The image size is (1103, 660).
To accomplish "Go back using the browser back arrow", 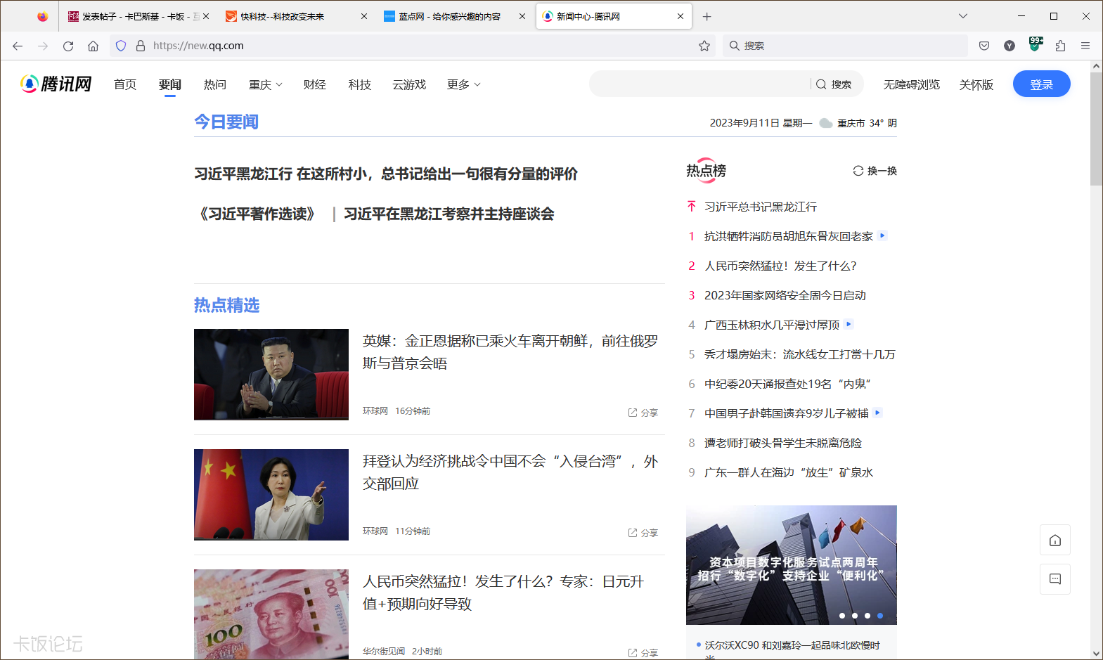I will point(18,46).
